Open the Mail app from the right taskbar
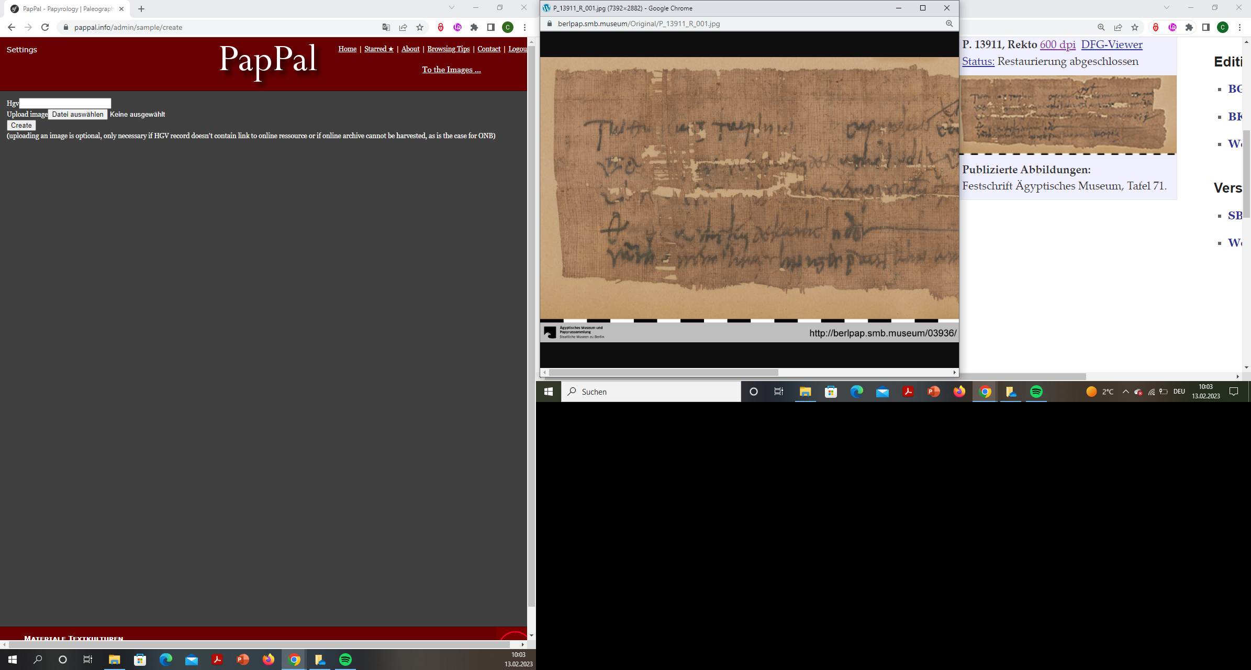The image size is (1251, 670). click(x=882, y=392)
